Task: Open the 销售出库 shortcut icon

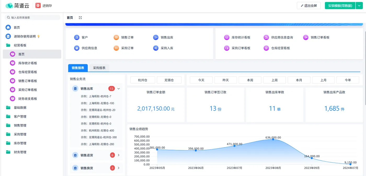Action: click(156, 37)
